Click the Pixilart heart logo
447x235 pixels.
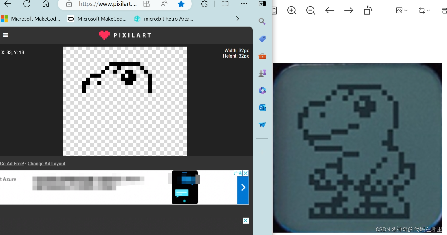[x=104, y=35]
